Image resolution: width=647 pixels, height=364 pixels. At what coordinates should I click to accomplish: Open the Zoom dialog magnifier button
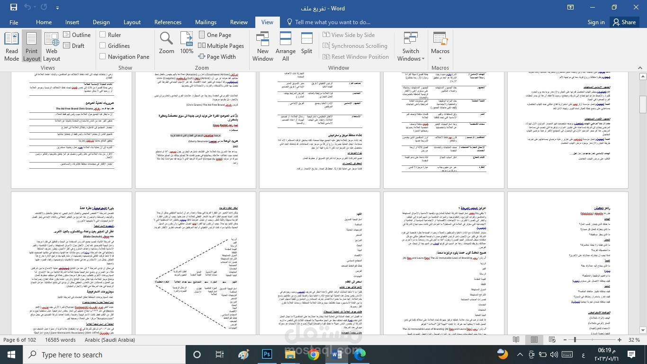pos(167,43)
